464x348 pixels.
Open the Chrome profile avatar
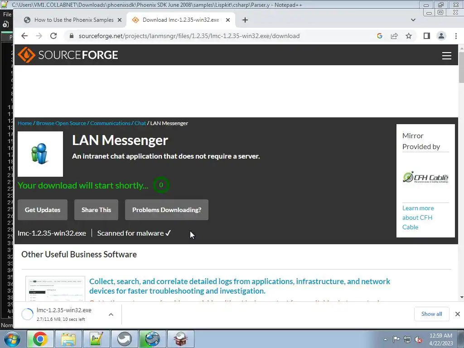pyautogui.click(x=441, y=36)
